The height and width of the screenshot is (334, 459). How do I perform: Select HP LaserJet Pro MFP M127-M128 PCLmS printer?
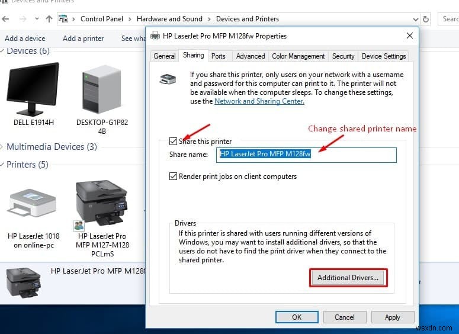tap(101, 203)
